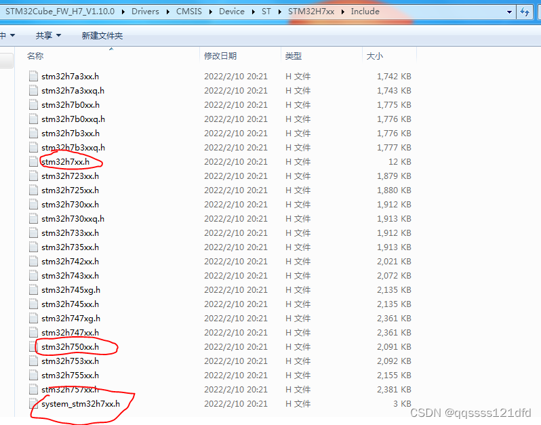Click the date of stm32h755xx.h row
Image resolution: width=541 pixels, height=425 pixels.
point(236,376)
